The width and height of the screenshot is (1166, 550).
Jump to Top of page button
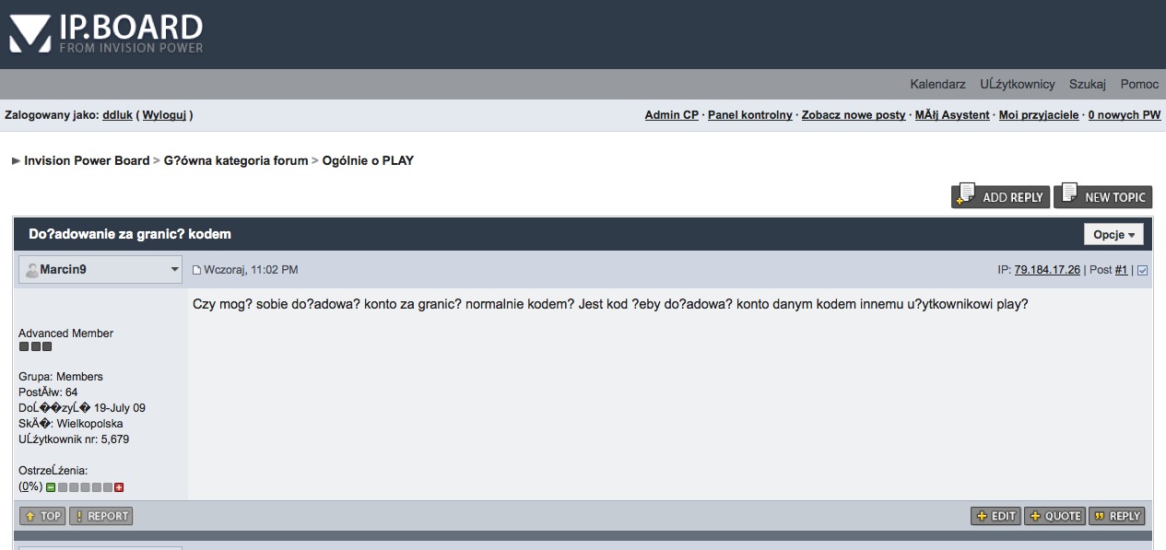pyautogui.click(x=41, y=516)
